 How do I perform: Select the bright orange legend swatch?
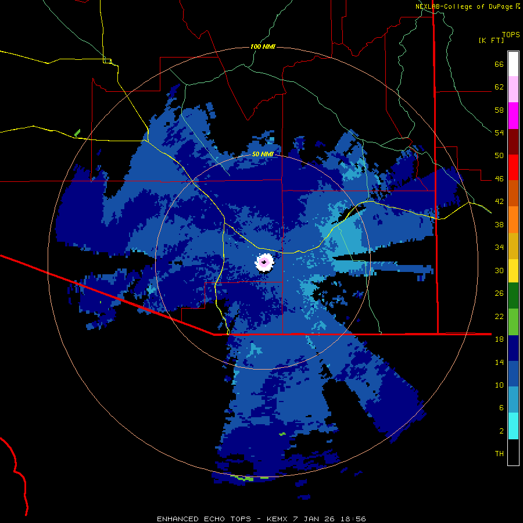click(x=513, y=220)
